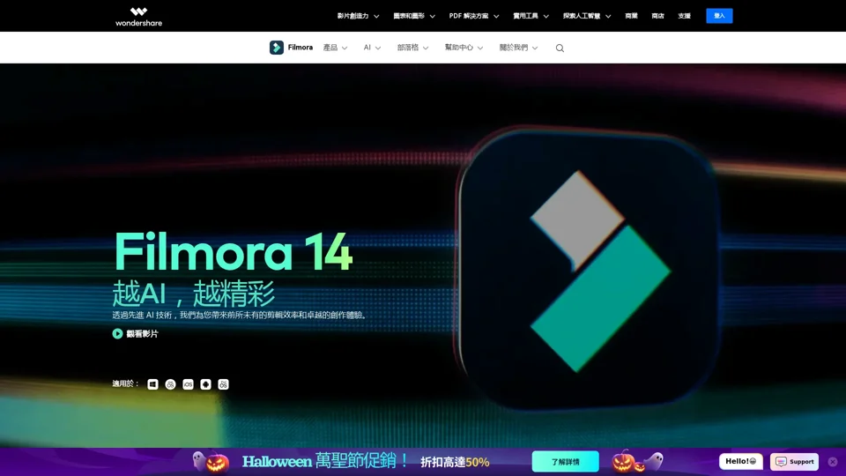Expand the 探索人工智慧 dropdown

(x=587, y=16)
